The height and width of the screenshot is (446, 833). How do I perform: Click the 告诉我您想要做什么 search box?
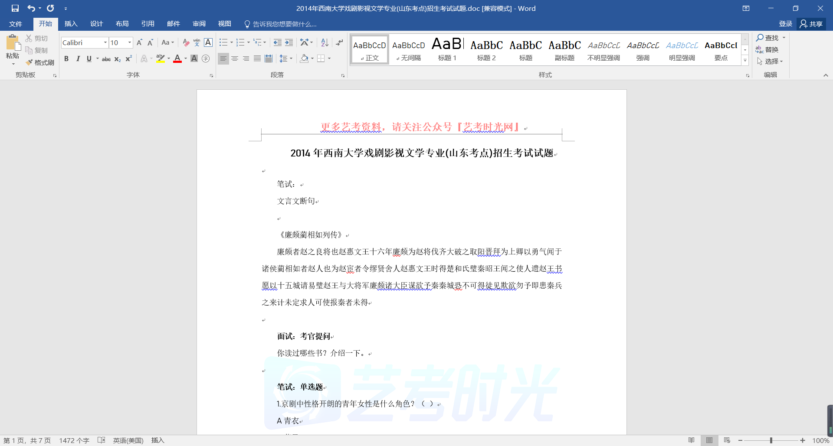pyautogui.click(x=284, y=24)
